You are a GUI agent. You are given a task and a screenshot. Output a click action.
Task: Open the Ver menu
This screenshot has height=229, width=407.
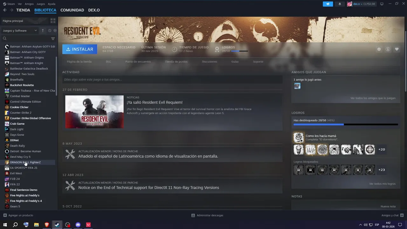20,4
